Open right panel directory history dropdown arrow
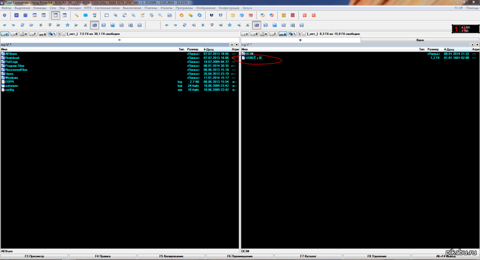Image resolution: width=480 pixels, height=260 pixels. click(x=477, y=45)
